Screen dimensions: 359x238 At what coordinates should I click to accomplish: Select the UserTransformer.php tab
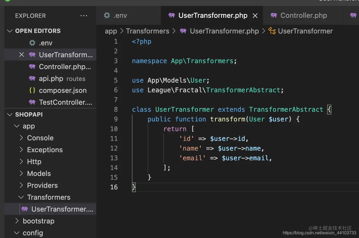(212, 15)
